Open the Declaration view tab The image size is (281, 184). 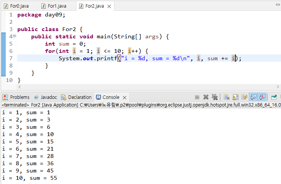click(x=76, y=97)
